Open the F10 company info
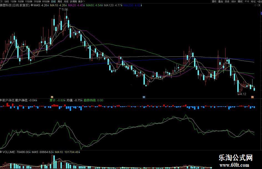This screenshot has width=262, height=169. click(247, 1)
